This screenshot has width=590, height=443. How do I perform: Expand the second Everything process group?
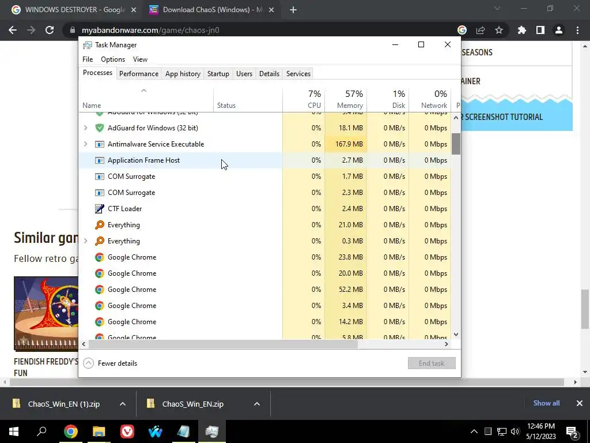(85, 241)
